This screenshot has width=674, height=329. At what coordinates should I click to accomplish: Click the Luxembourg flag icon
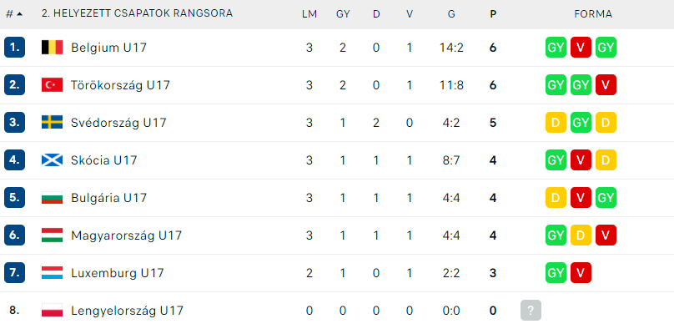tap(52, 273)
